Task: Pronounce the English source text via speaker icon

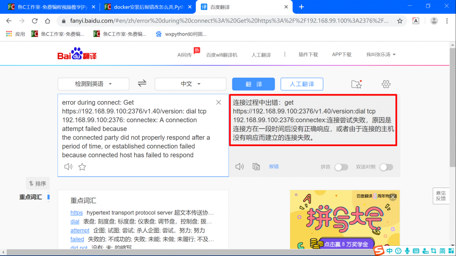Action: [x=68, y=166]
